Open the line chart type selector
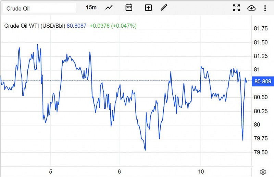Viewport: 274px width, 177px height. click(x=109, y=8)
